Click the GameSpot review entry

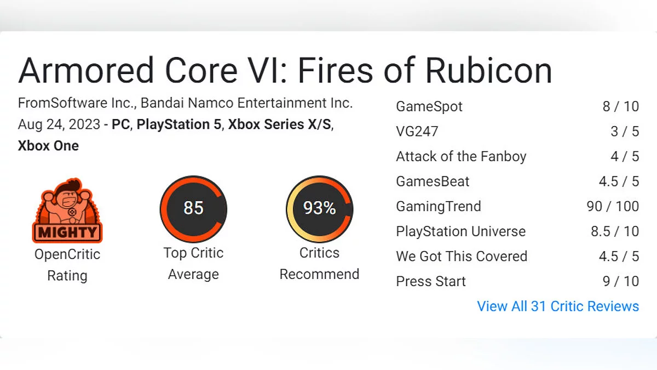tap(429, 106)
